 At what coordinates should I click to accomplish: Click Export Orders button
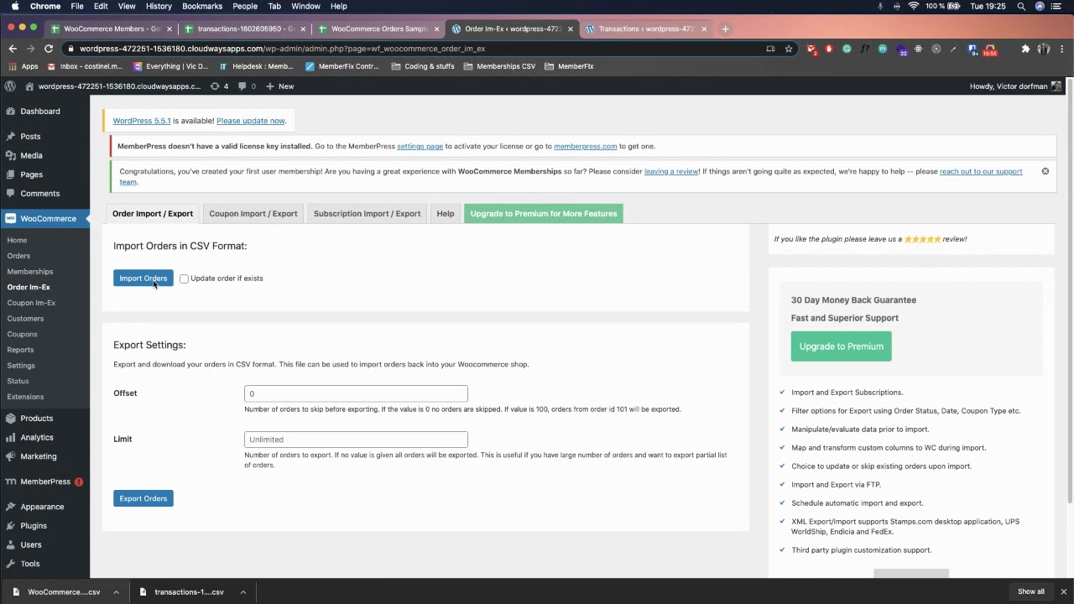point(143,498)
